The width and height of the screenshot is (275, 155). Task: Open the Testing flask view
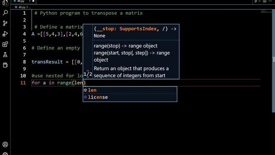point(5,55)
